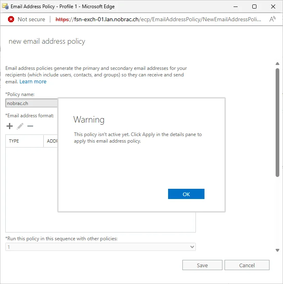Click the pencil edit icon

(20, 126)
